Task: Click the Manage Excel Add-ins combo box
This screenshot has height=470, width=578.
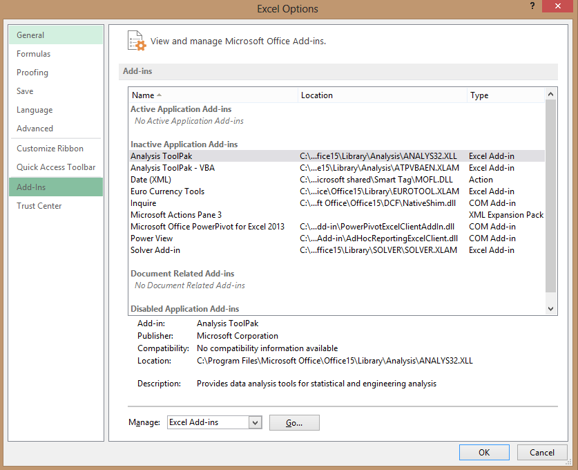Action: 215,422
